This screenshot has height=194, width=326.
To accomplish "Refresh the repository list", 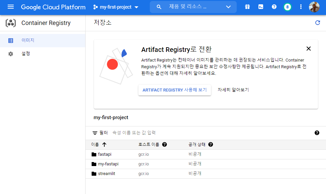I will (318, 23).
